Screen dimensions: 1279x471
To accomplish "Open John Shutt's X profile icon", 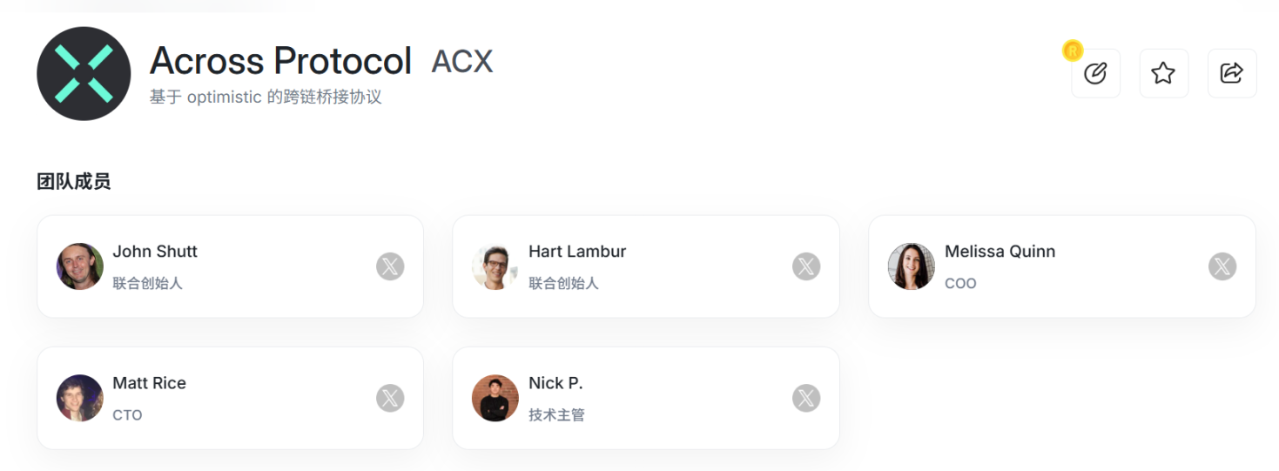I will tap(390, 266).
